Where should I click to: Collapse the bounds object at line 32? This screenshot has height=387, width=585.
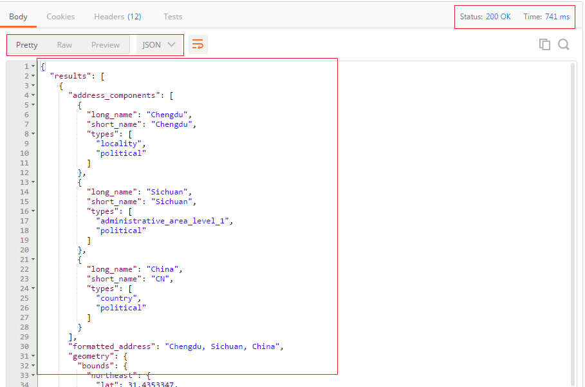click(x=33, y=366)
